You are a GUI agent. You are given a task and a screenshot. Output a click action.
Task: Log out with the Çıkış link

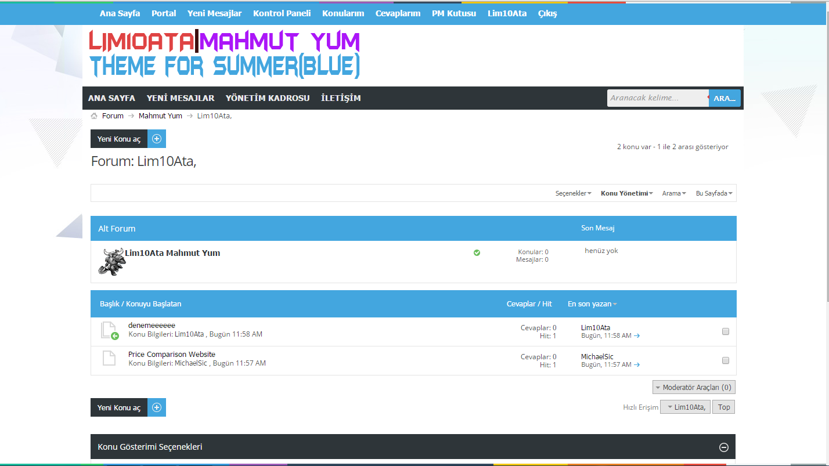click(547, 13)
